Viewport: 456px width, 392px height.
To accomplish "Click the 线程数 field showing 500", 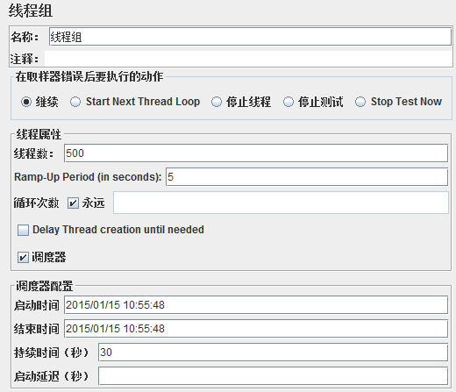I will [x=256, y=153].
